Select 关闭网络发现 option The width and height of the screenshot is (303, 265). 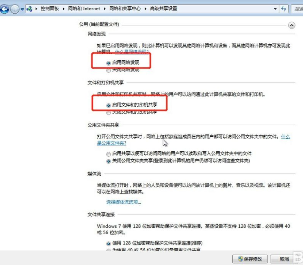click(108, 70)
